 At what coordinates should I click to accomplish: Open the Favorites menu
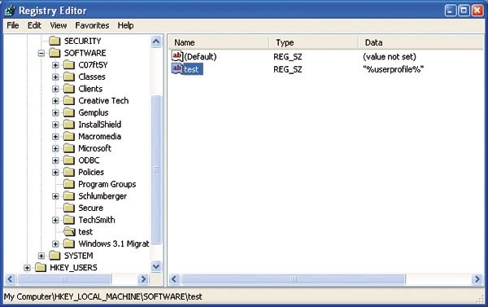pyautogui.click(x=92, y=25)
